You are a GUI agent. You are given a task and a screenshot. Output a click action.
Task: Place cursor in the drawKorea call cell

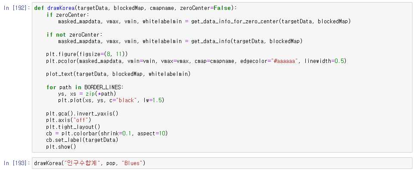click(222, 163)
